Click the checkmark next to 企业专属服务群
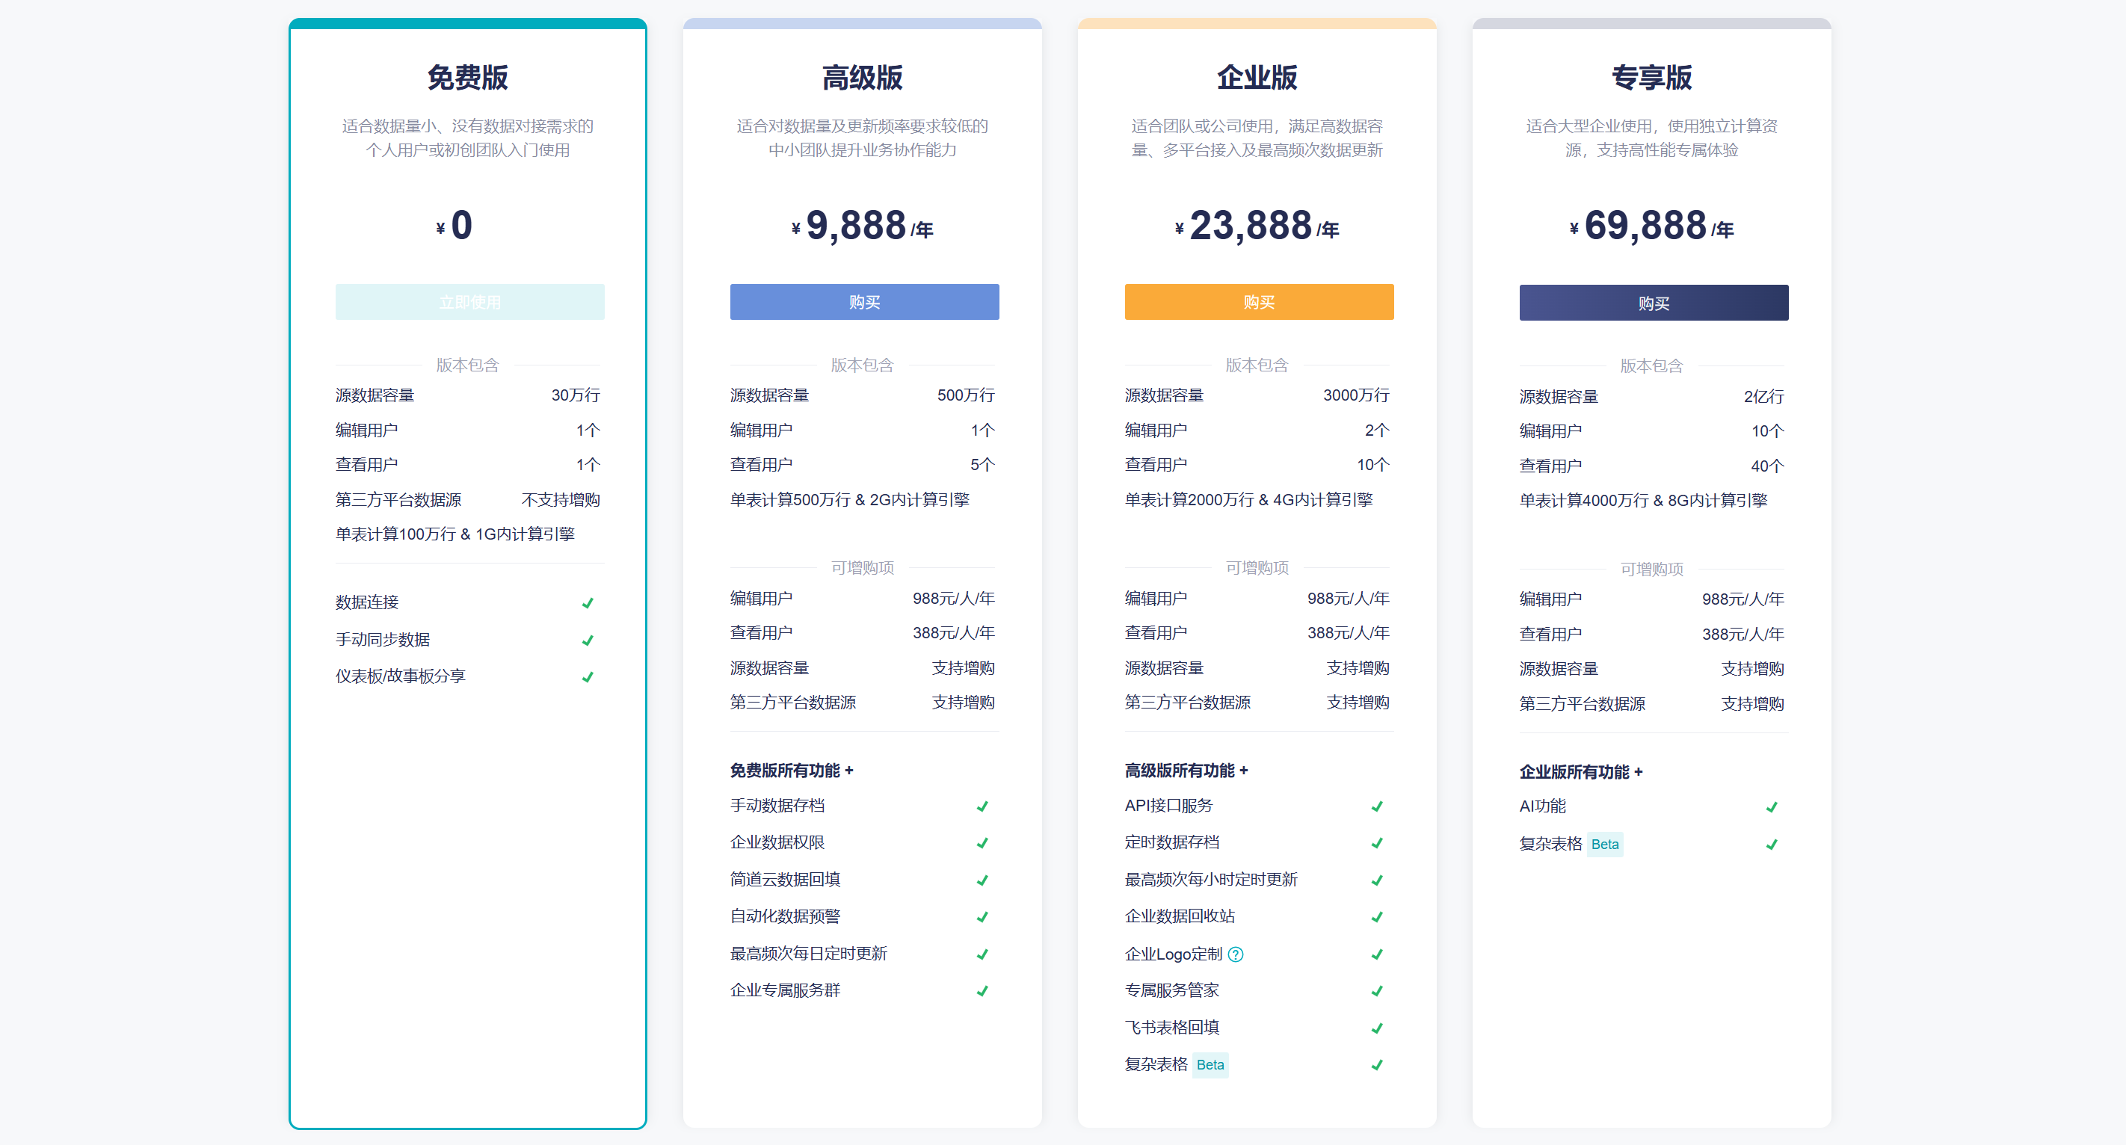 click(x=982, y=991)
